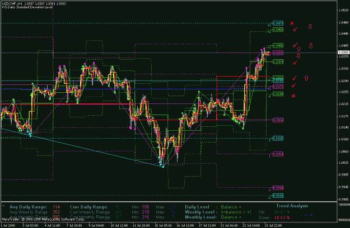Screen dimensions: 350x228
Task: Click the KG Daily Standard Deviation Level label
Action: click(27, 7)
